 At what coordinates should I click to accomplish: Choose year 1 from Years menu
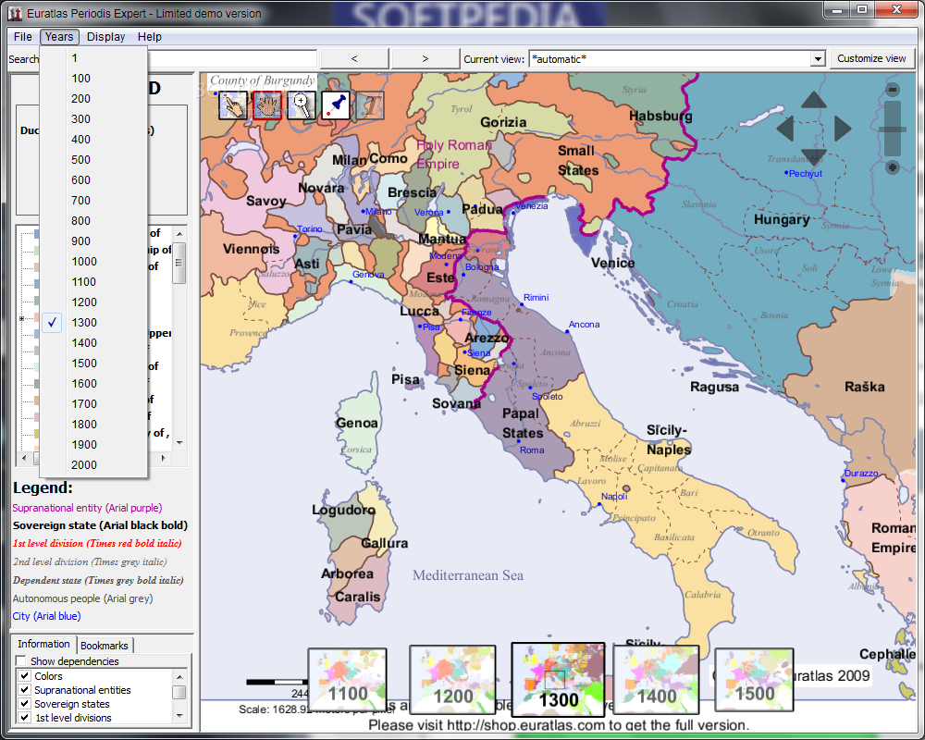click(x=93, y=58)
